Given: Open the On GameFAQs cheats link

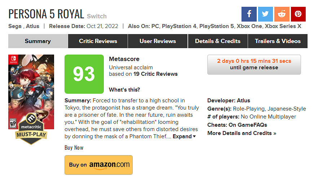Looking at the screenshot, I should click(x=248, y=125).
